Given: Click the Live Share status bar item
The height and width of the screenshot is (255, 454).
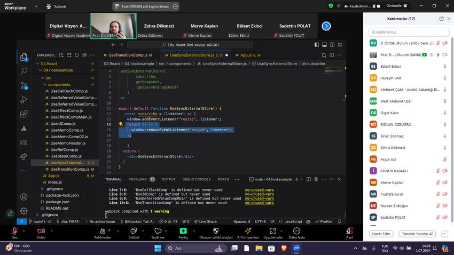Looking at the screenshot, I should [205, 221].
